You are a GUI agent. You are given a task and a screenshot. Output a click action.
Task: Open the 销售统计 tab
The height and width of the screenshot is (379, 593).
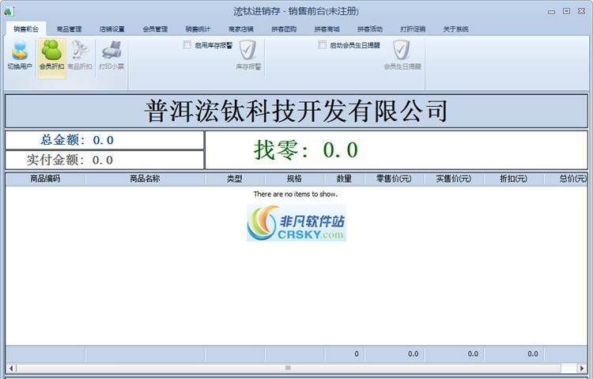tap(198, 28)
